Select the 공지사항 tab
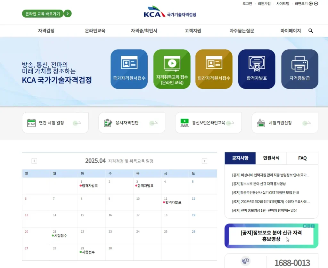328x268 pixels. (240, 158)
